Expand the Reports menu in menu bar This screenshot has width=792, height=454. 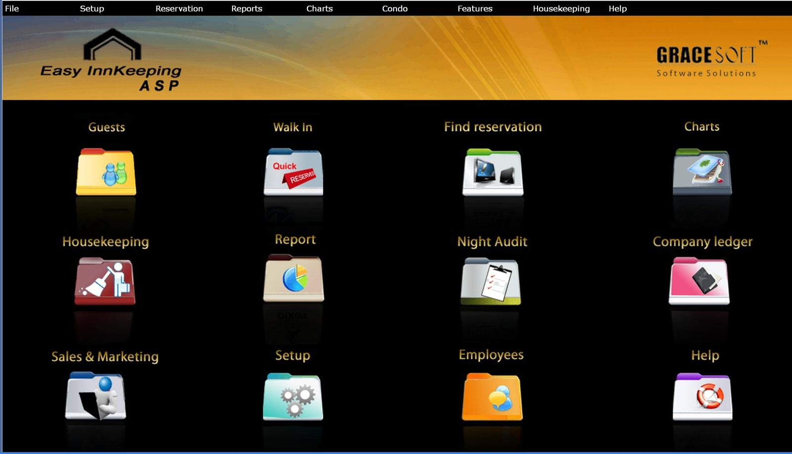(247, 8)
